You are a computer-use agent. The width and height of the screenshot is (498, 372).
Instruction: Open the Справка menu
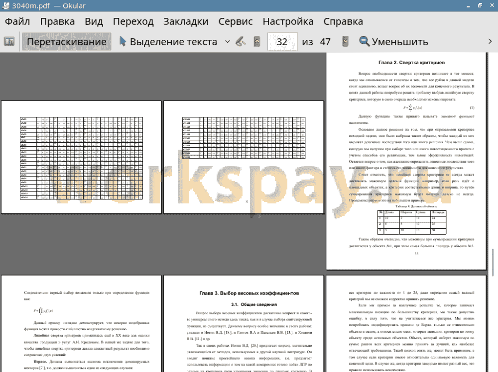coord(343,21)
